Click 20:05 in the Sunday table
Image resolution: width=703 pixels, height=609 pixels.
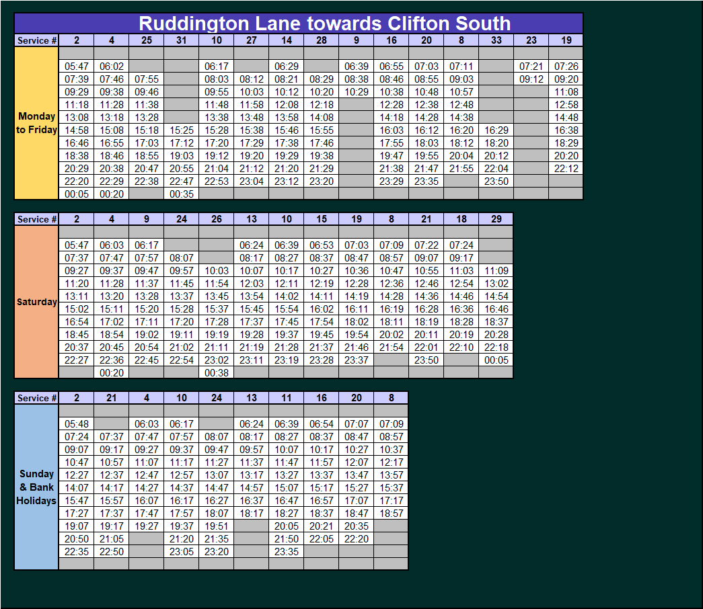tap(287, 526)
